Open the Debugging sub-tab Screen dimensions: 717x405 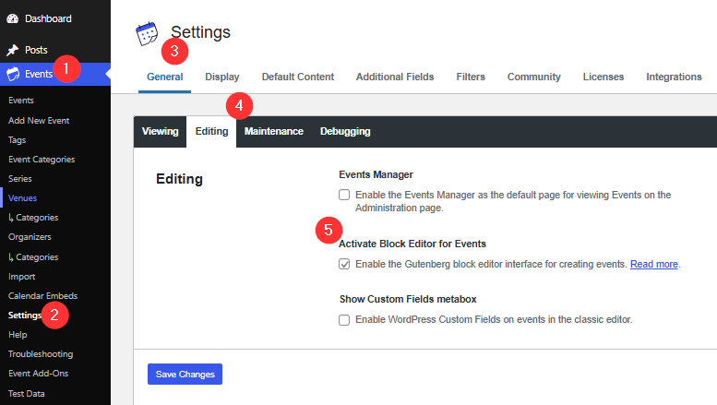pos(345,131)
